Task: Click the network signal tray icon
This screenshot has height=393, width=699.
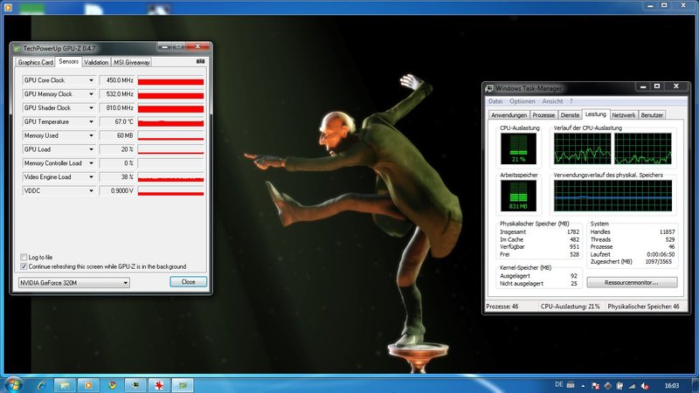Action: point(632,386)
